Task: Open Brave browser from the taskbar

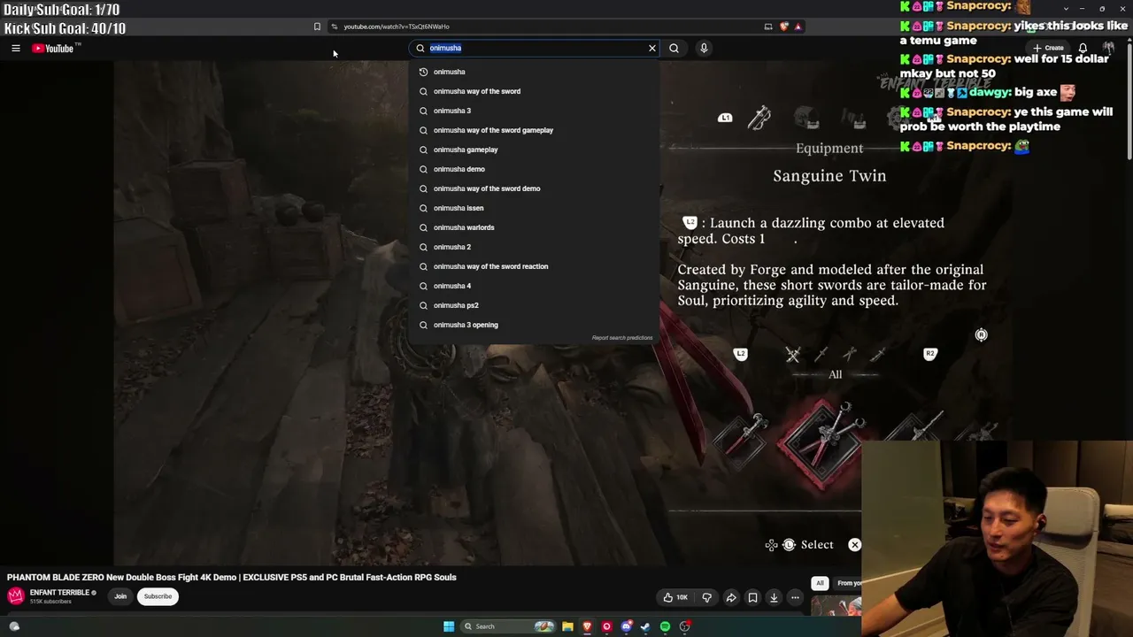Action: pos(587,626)
